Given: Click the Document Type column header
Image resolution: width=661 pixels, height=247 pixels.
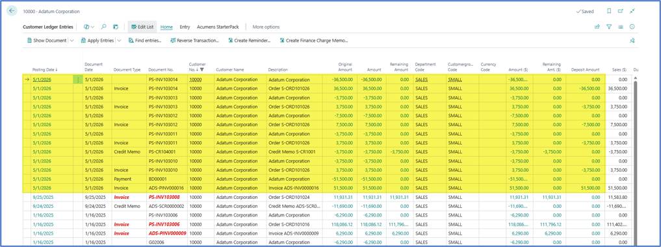Looking at the screenshot, I should coord(127,70).
